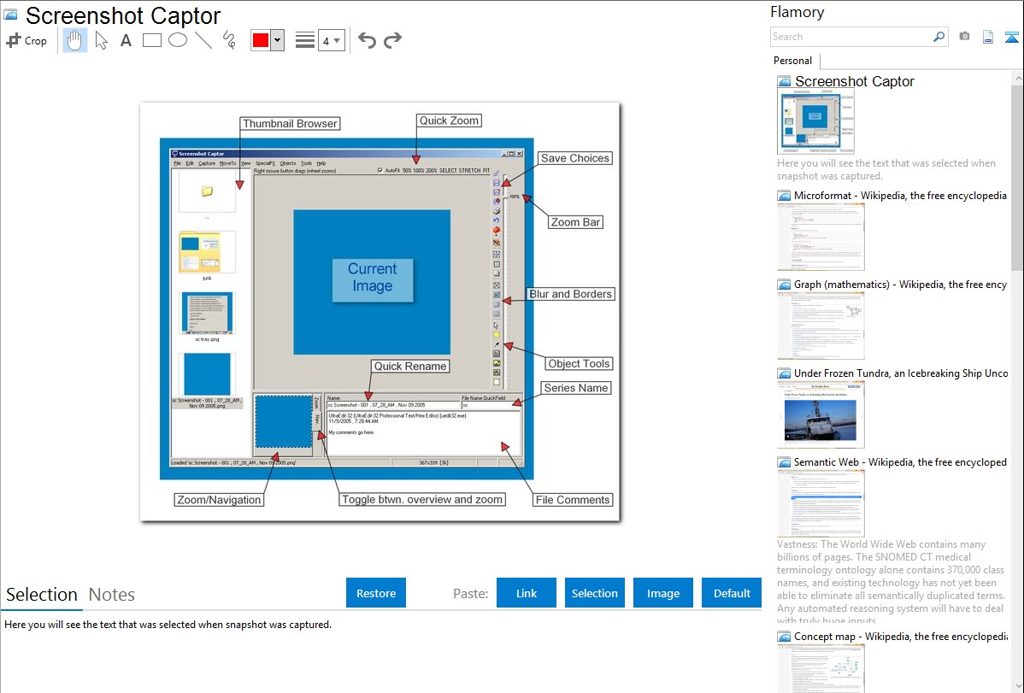The image size is (1024, 693).
Task: Click the 'Screenshot Captor' title in snapshot list
Action: [x=854, y=81]
